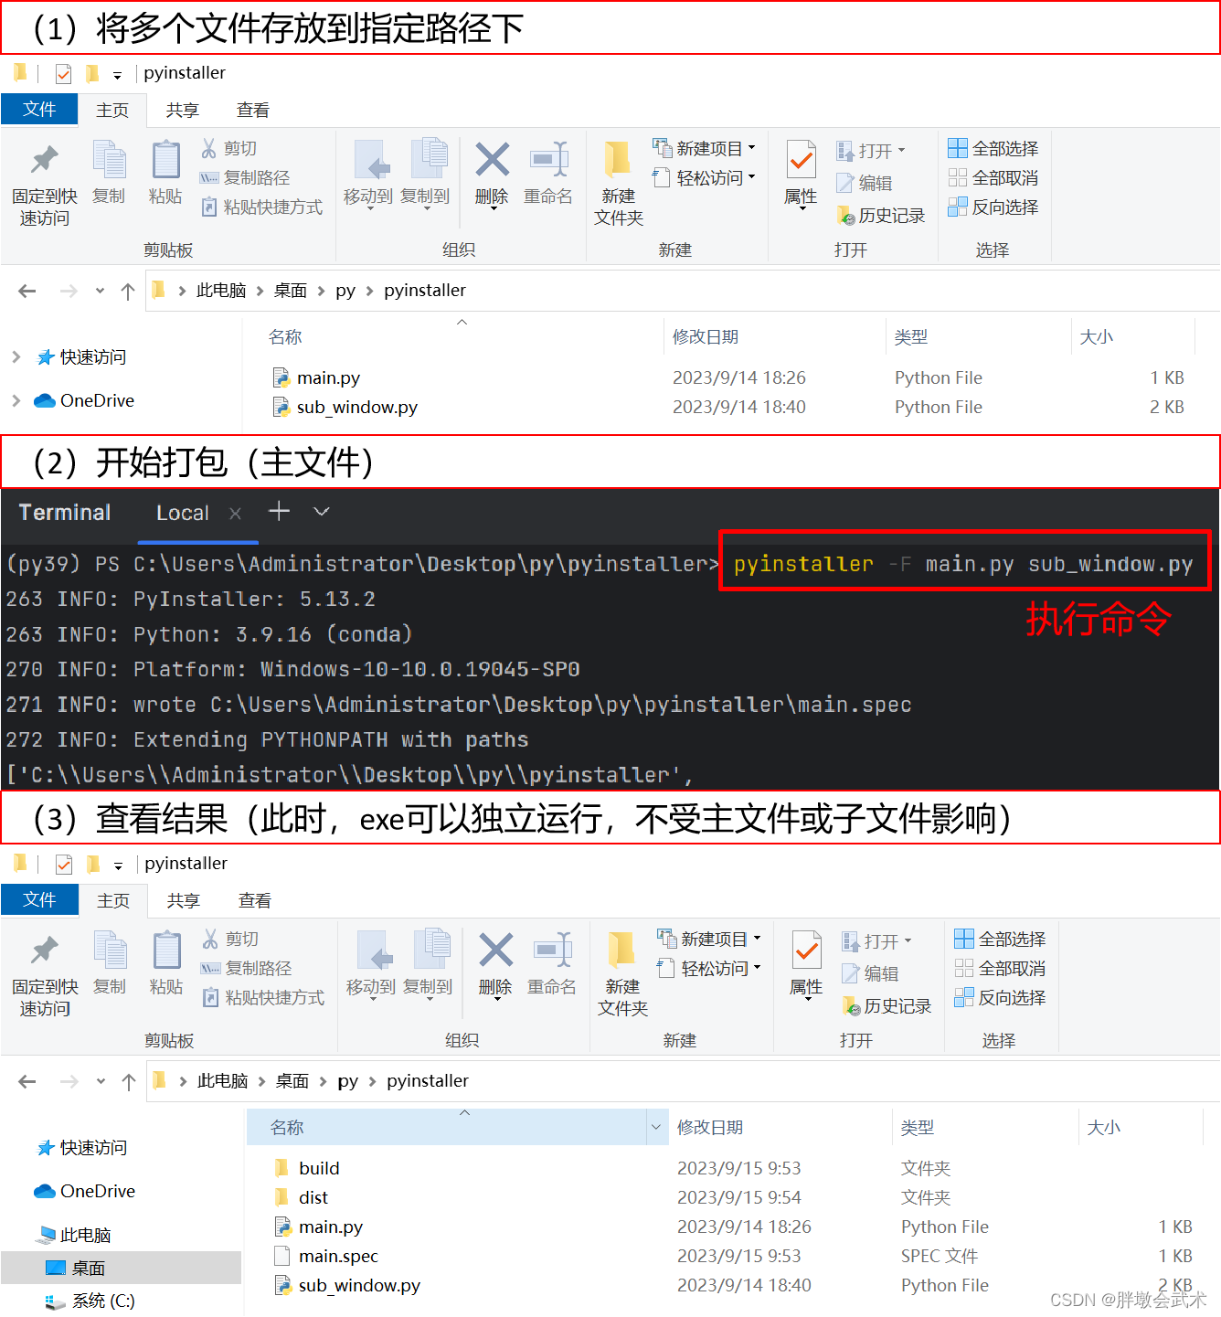Screen dimensions: 1221x1317
Task: Click the back arrow in top Explorer navigation
Action: (27, 291)
